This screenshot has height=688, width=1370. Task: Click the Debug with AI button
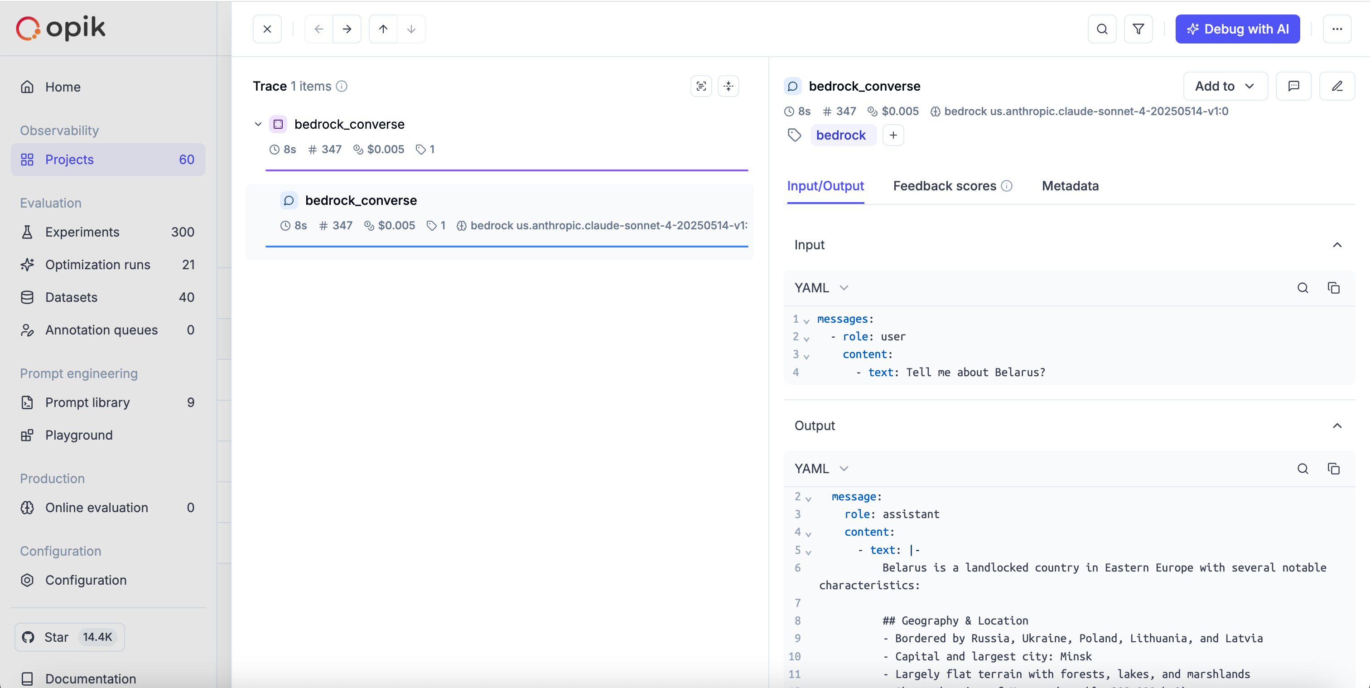pyautogui.click(x=1237, y=29)
